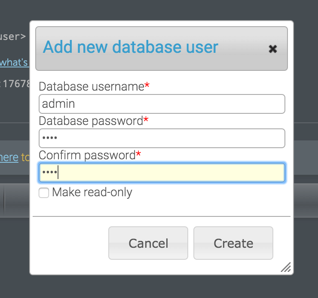The height and width of the screenshot is (298, 318).
Task: Click the 17678 number in the background
Action: [16, 84]
